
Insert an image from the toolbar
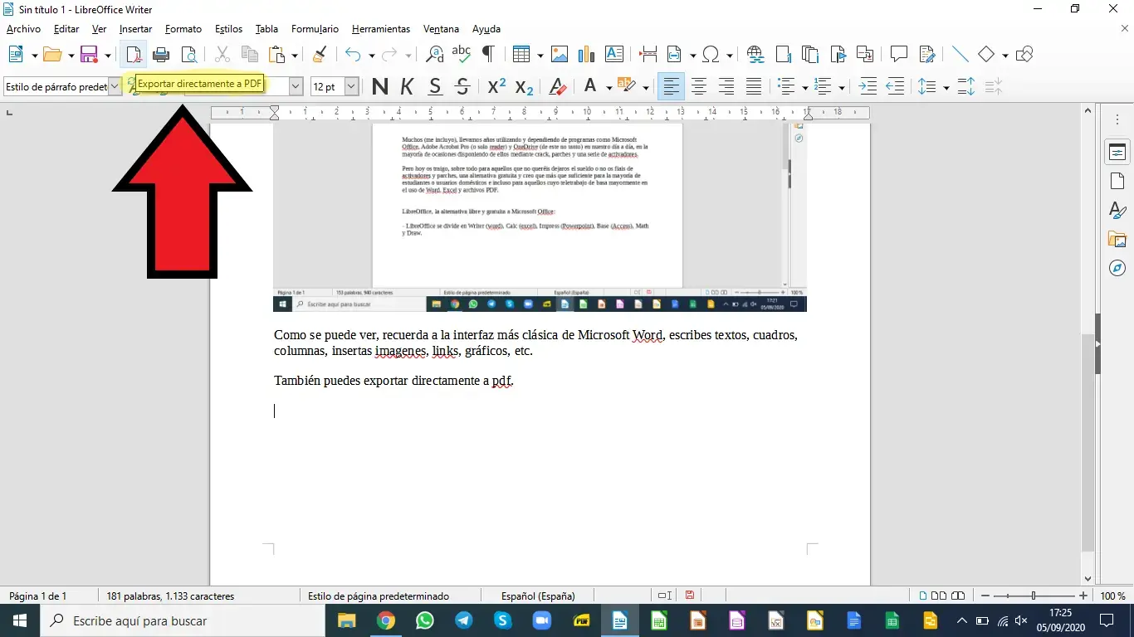pos(560,55)
